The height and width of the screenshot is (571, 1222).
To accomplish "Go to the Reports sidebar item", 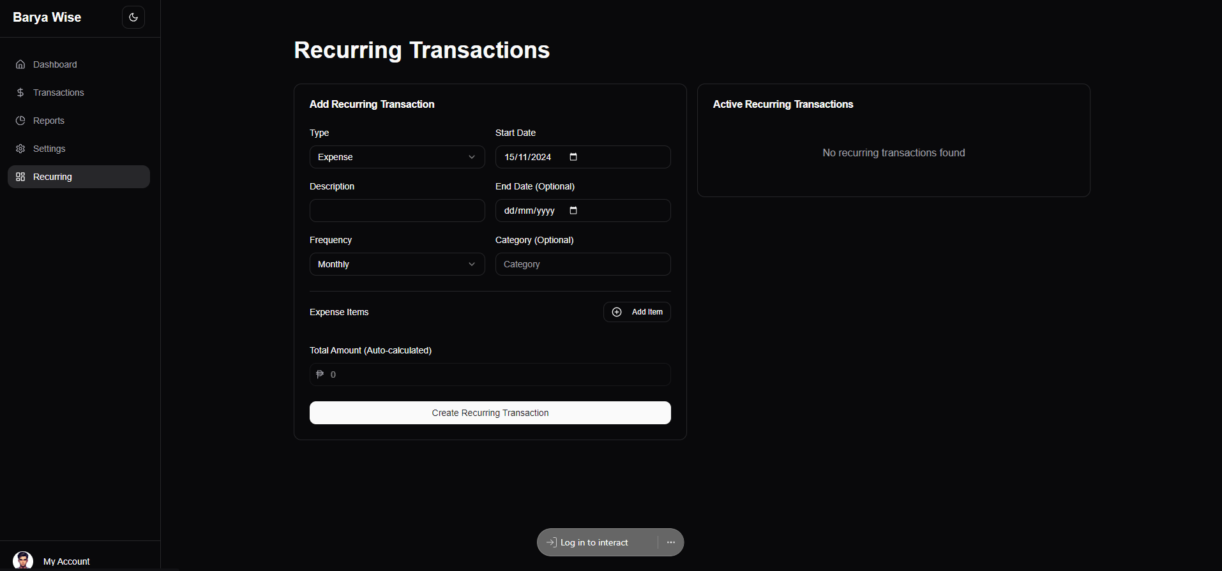I will tap(49, 121).
